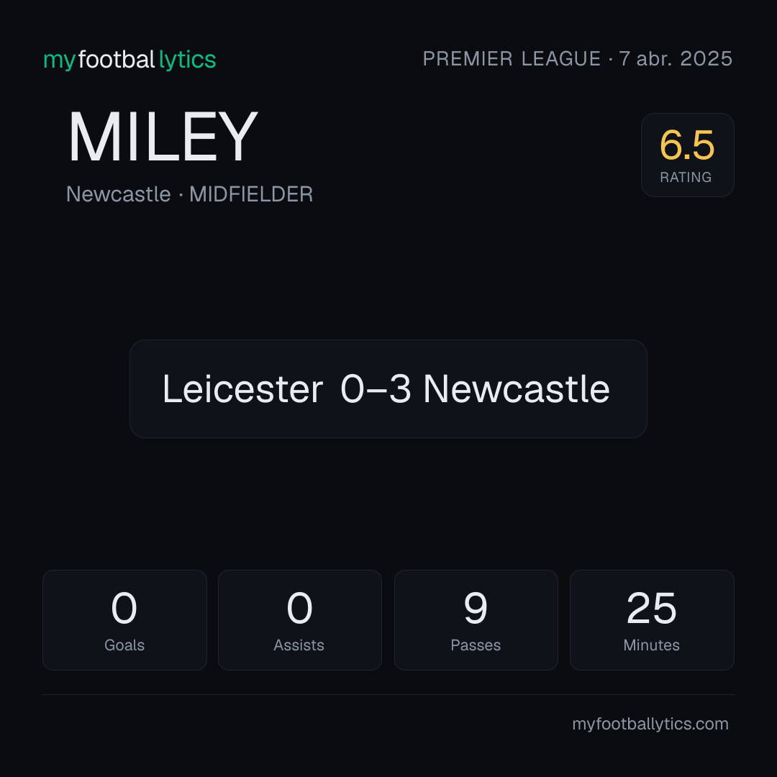Click the zero value above Goals
Screen dimensions: 777x777
point(124,608)
